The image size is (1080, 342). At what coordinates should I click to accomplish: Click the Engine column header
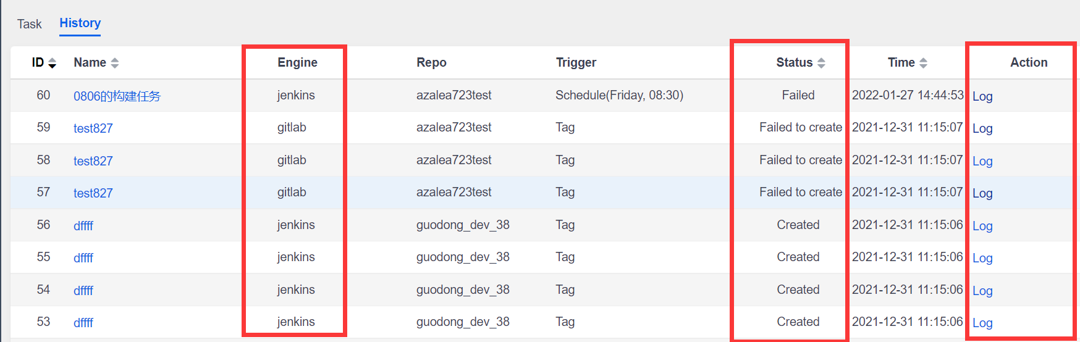(297, 62)
